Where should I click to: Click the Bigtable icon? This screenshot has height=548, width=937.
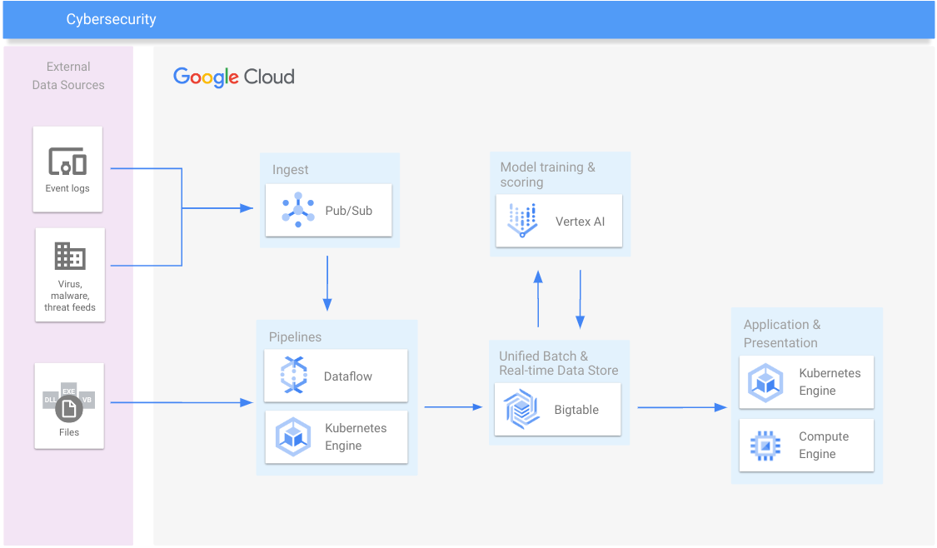[522, 410]
